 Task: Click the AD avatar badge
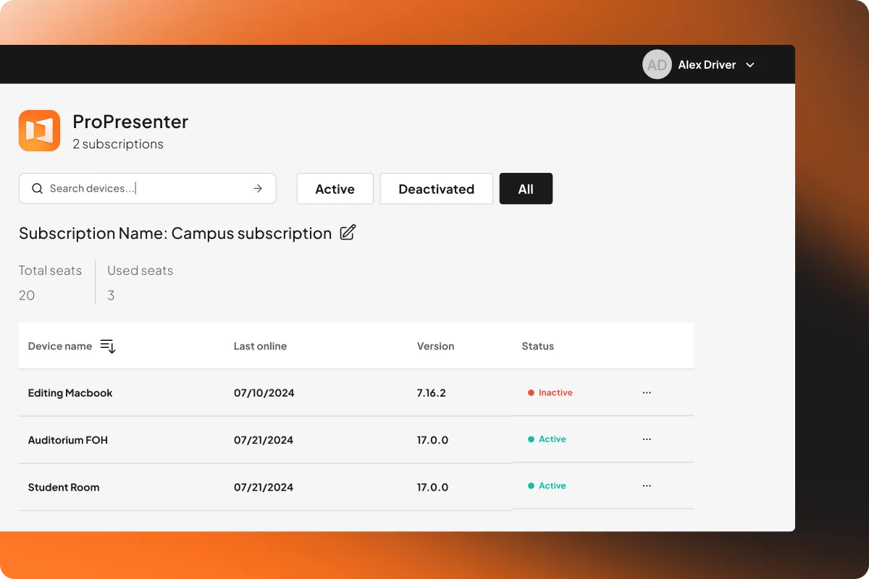[x=657, y=64]
